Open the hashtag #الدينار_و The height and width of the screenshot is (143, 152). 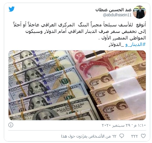pyautogui.click(x=135, y=45)
